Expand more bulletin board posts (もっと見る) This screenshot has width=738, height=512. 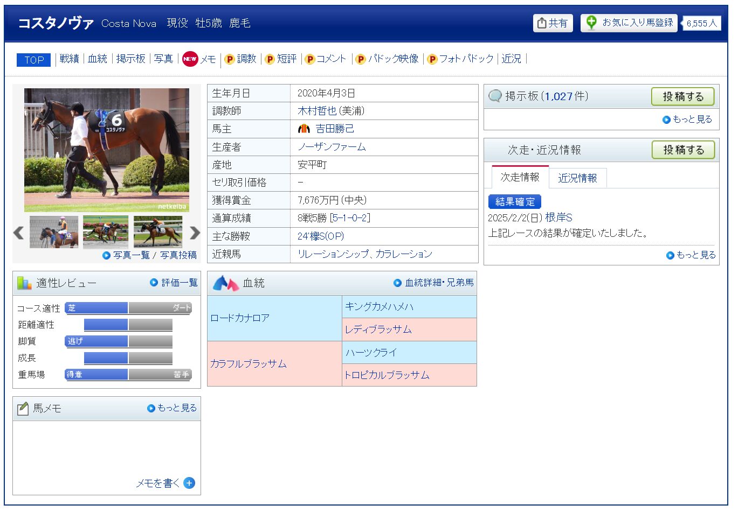tap(688, 120)
